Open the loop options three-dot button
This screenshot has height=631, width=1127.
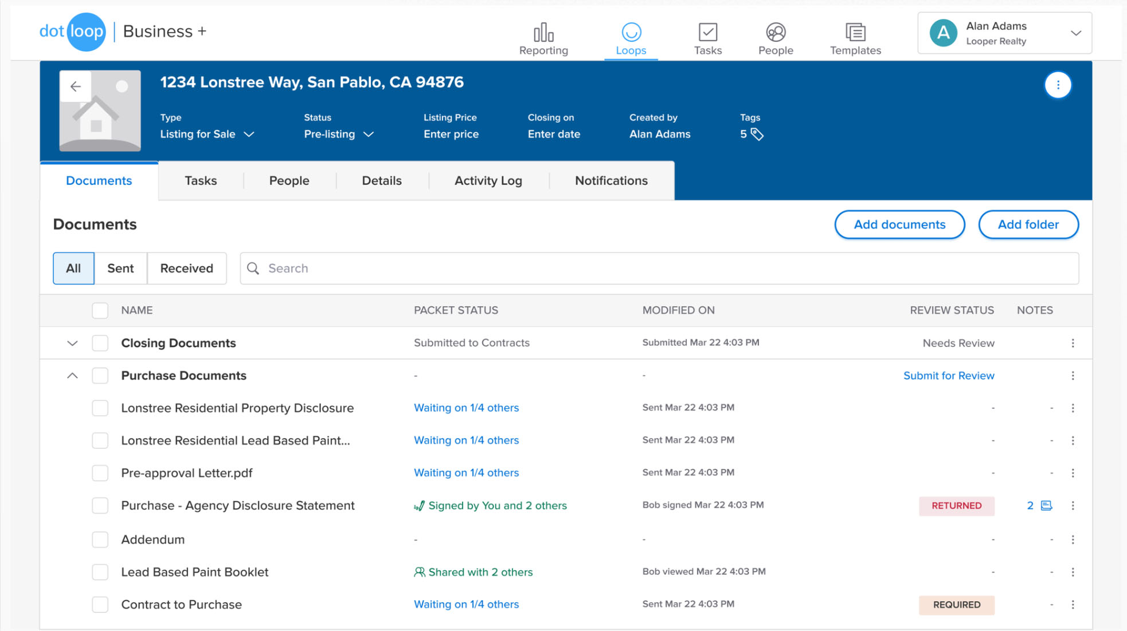1058,85
